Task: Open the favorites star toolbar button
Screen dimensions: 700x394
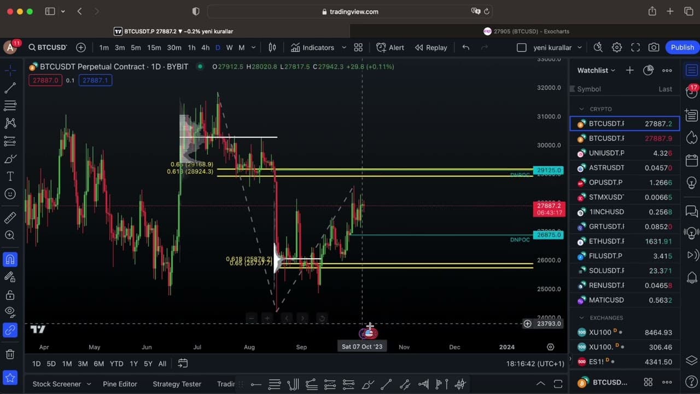Action: [10, 378]
